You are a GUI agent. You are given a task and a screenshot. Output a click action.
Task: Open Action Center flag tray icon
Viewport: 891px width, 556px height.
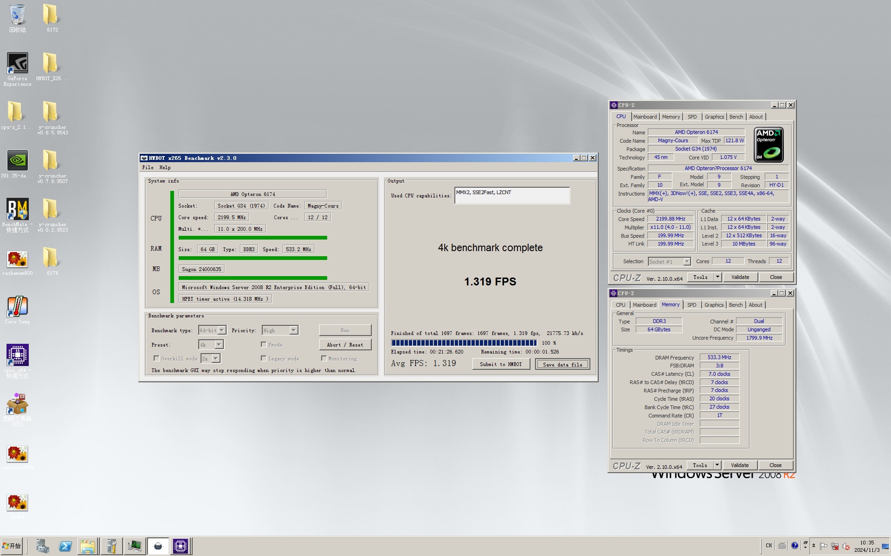point(824,546)
